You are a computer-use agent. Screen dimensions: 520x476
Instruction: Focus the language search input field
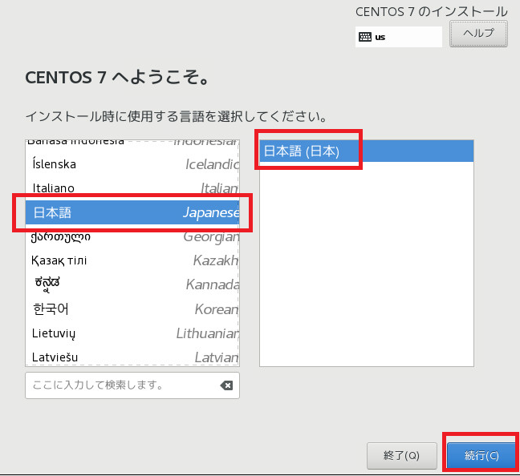coord(132,385)
